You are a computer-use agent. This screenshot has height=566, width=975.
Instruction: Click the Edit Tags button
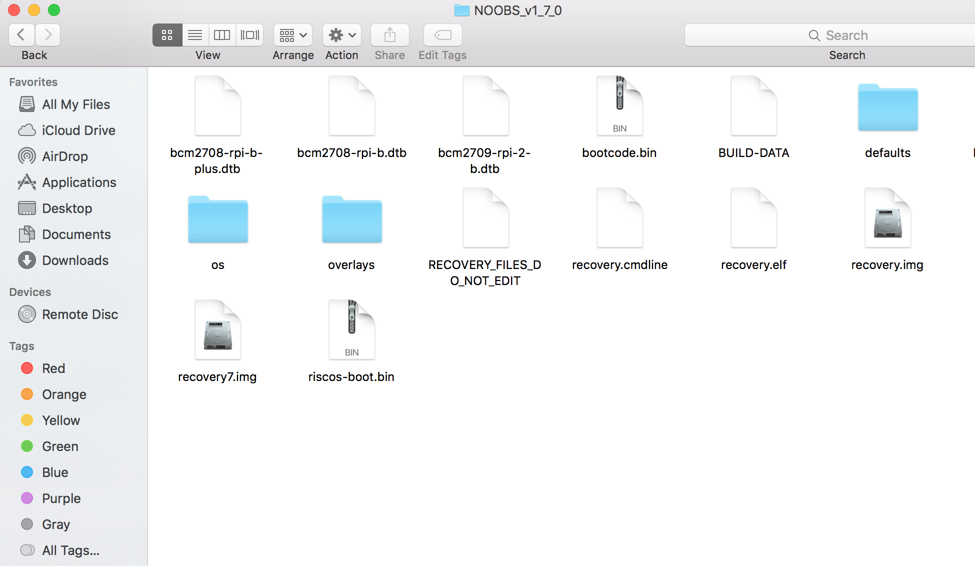point(442,34)
